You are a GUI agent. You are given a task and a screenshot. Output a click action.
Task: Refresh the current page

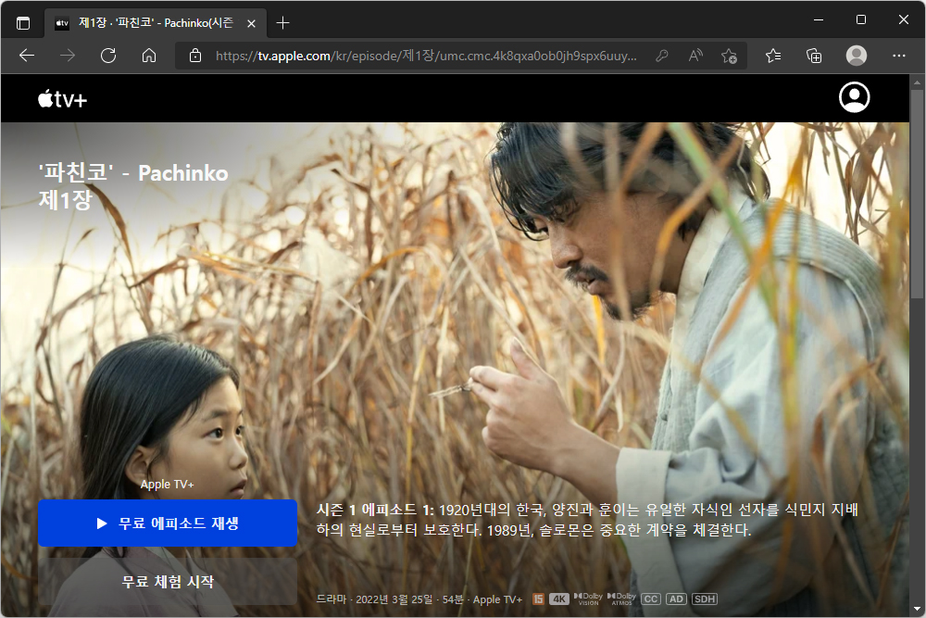[108, 56]
